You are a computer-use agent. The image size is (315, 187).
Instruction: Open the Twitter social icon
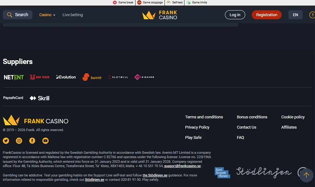[6, 141]
